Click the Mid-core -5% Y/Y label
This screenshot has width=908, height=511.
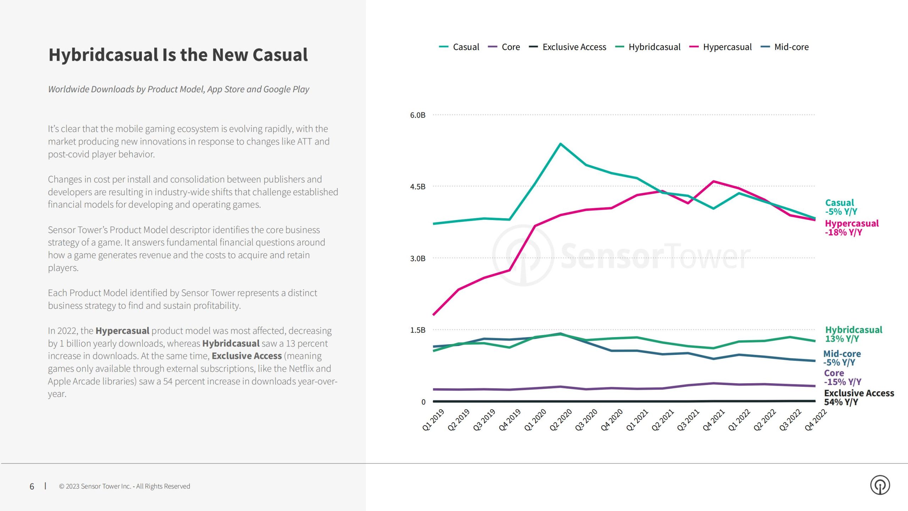click(842, 358)
